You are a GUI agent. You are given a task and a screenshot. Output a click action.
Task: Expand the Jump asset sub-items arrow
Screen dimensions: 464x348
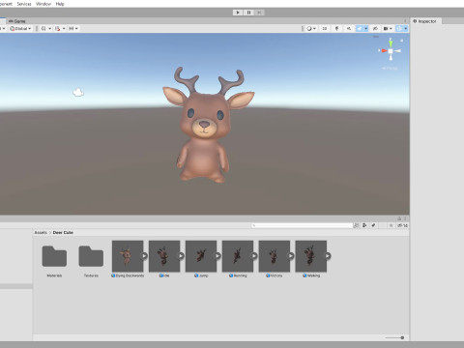(x=217, y=256)
